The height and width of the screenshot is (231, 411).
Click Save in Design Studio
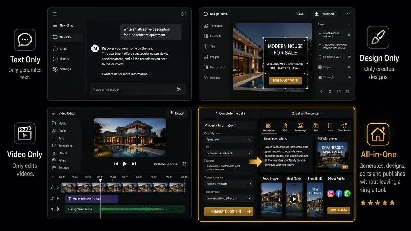click(x=300, y=14)
